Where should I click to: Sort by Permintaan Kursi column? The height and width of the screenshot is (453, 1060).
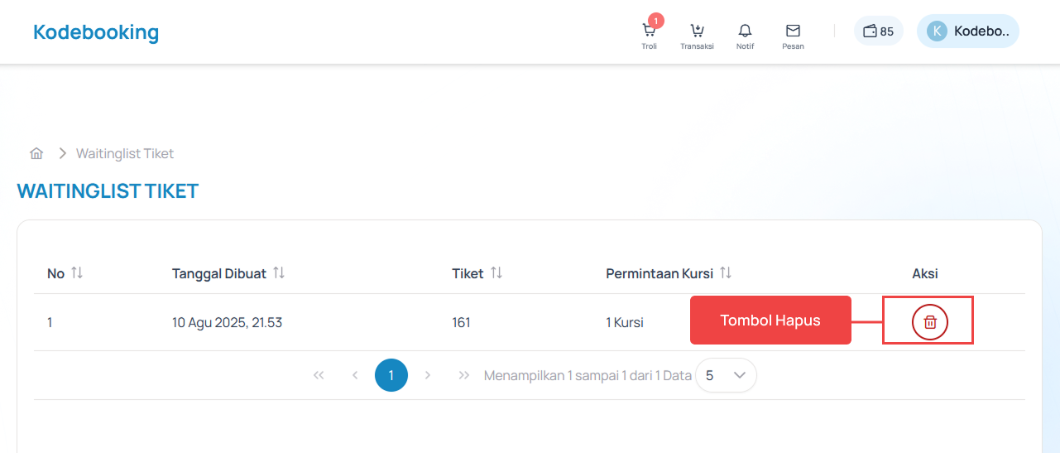pos(726,273)
